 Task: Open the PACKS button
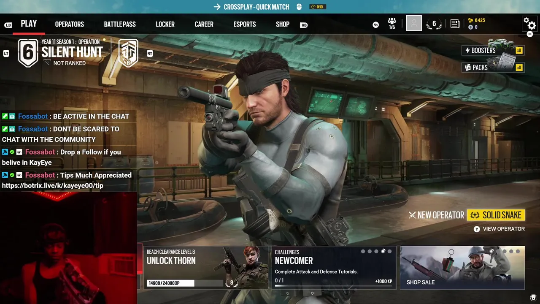tap(493, 68)
